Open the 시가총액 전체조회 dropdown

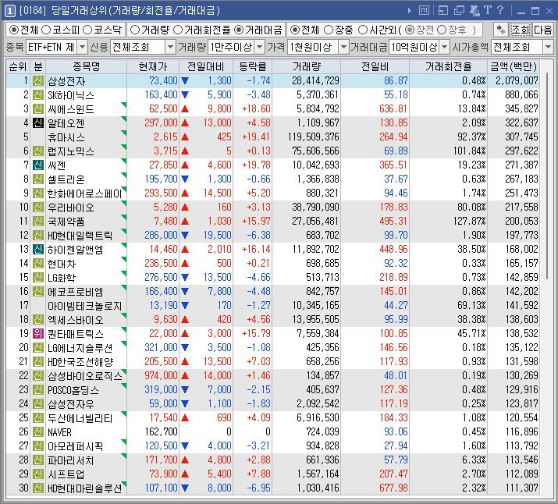click(x=548, y=47)
